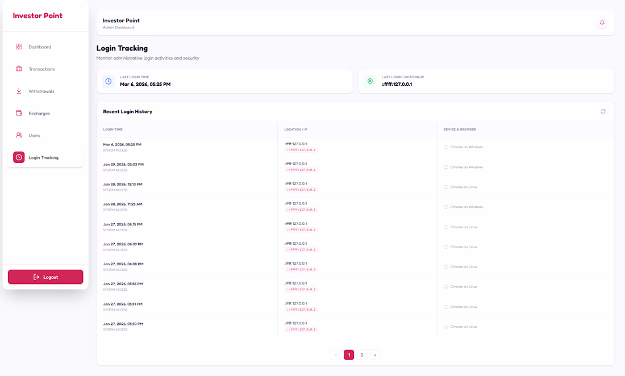The width and height of the screenshot is (625, 376).
Task: Go to next page using right chevron
Action: (x=375, y=355)
